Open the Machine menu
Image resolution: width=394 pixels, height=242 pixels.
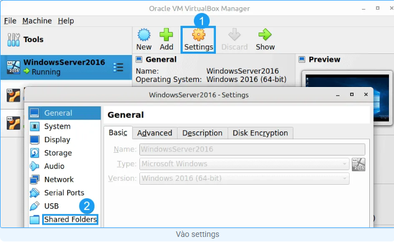click(37, 21)
